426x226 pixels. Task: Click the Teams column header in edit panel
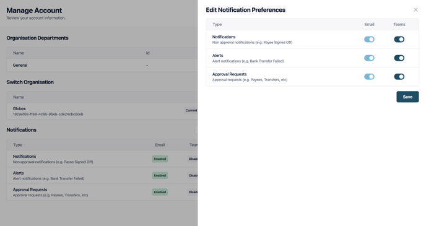[x=399, y=24]
